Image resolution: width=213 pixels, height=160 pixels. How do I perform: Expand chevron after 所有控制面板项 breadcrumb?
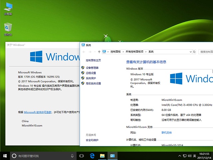(146, 52)
